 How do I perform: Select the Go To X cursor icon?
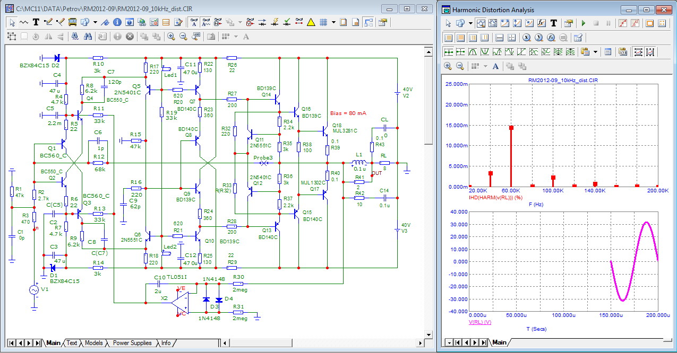coord(527,38)
